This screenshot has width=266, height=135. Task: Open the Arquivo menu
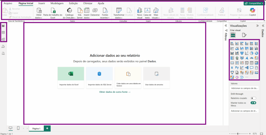[8, 3]
